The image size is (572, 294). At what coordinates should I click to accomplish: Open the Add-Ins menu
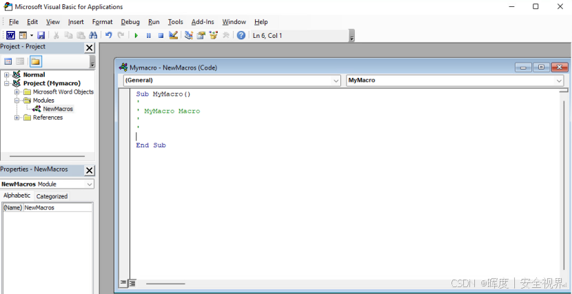coord(203,22)
